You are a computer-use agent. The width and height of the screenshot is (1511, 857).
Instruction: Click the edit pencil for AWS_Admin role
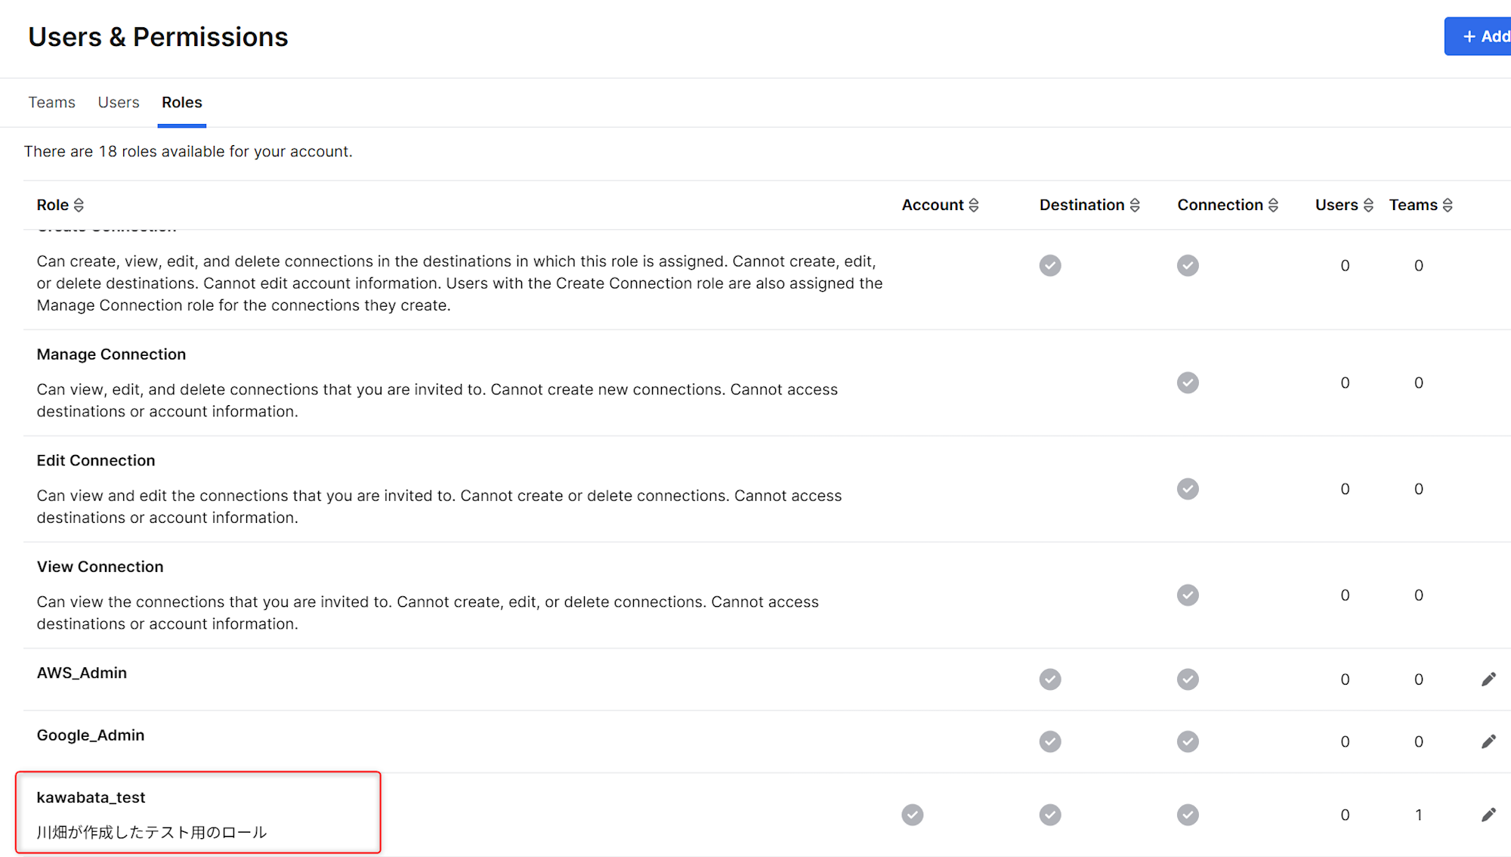(1488, 679)
